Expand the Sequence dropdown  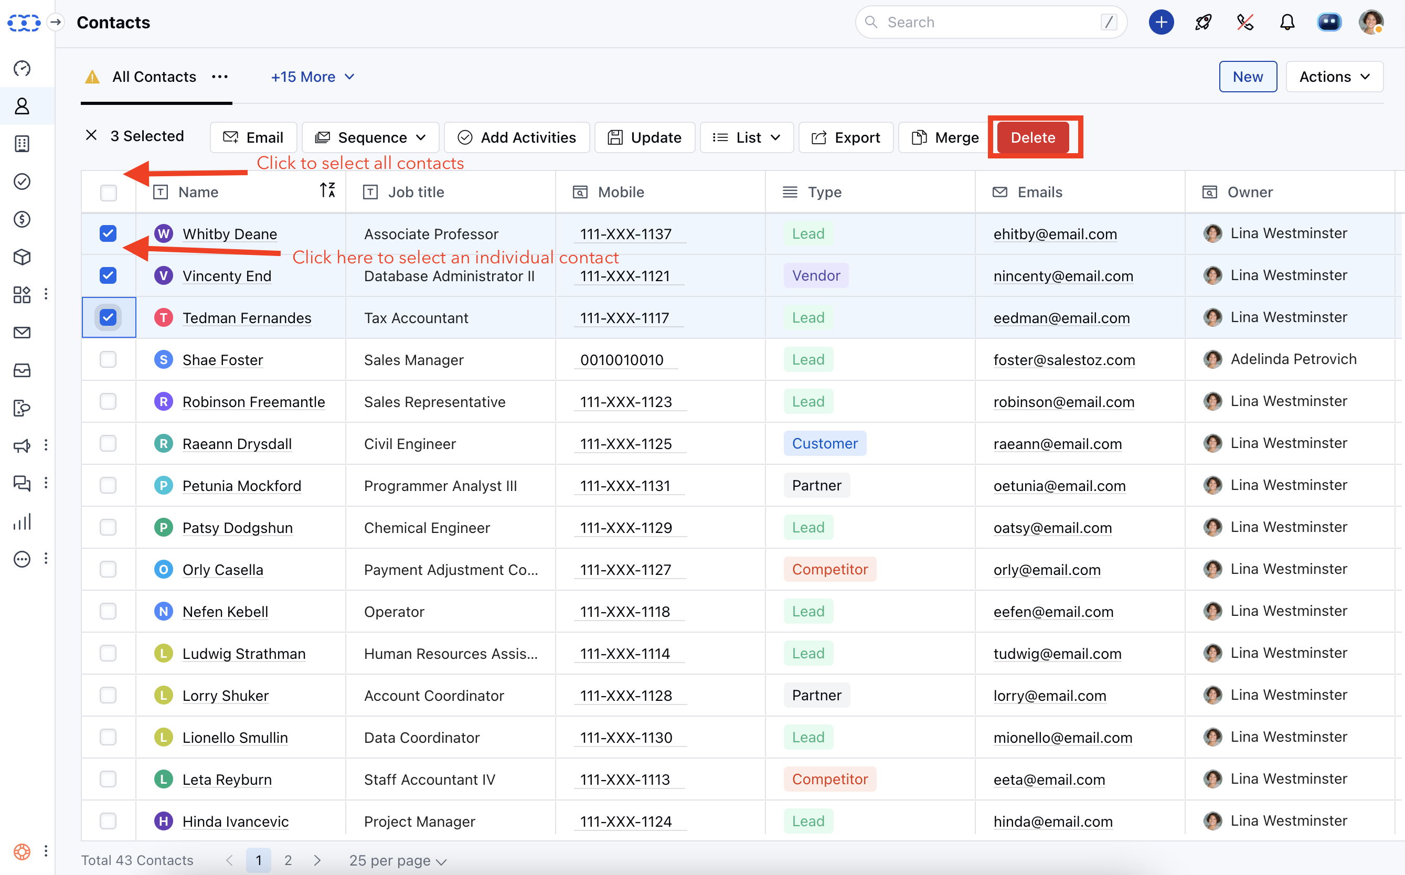[371, 138]
